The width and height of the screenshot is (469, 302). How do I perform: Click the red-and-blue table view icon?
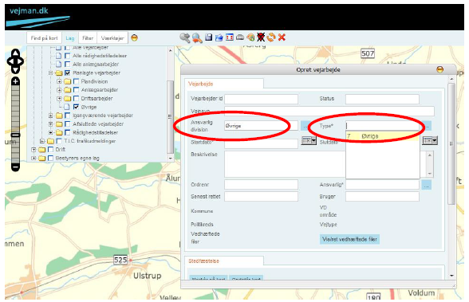(x=230, y=37)
